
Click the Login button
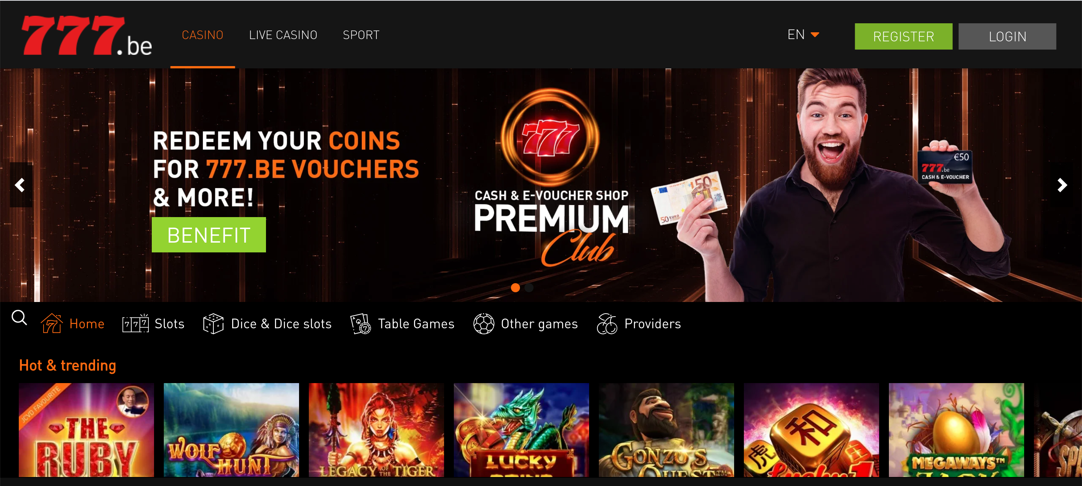point(1007,36)
